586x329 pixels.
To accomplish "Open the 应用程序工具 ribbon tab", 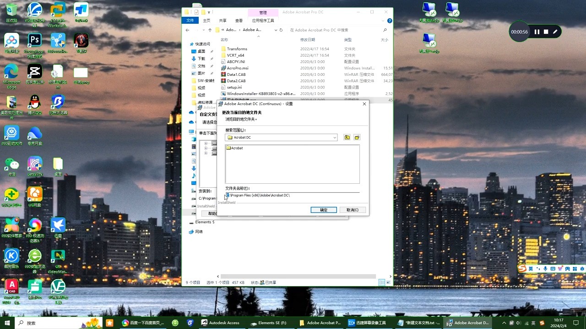I will [x=263, y=21].
